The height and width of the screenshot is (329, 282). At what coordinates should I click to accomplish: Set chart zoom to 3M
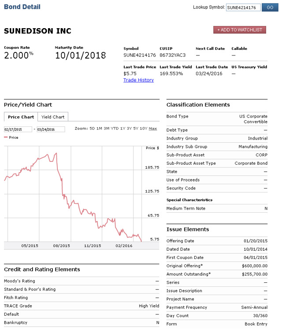[107, 129]
